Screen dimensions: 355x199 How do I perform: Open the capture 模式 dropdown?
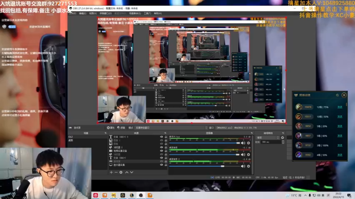coord(171,128)
